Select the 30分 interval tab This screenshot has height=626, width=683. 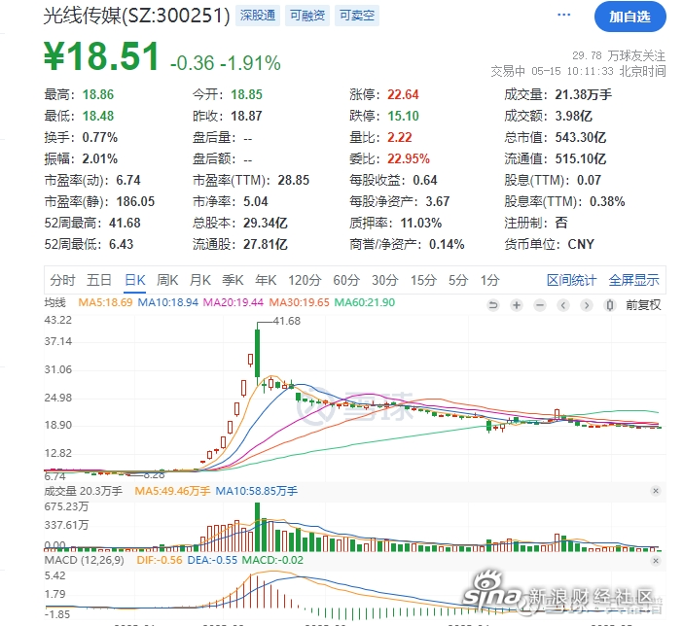[x=385, y=280]
